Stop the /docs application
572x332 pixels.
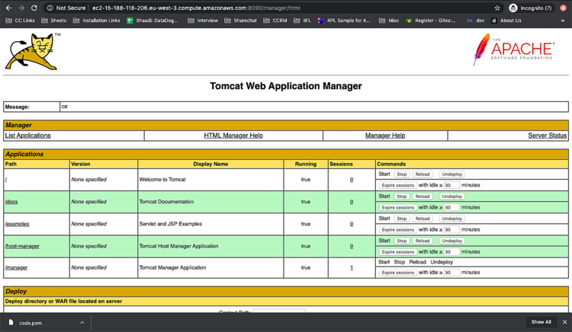401,196
